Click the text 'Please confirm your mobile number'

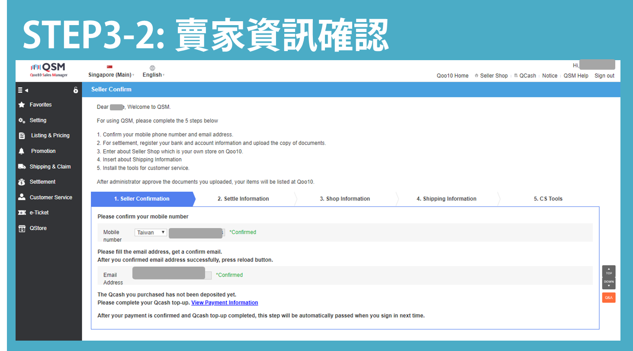(x=143, y=216)
